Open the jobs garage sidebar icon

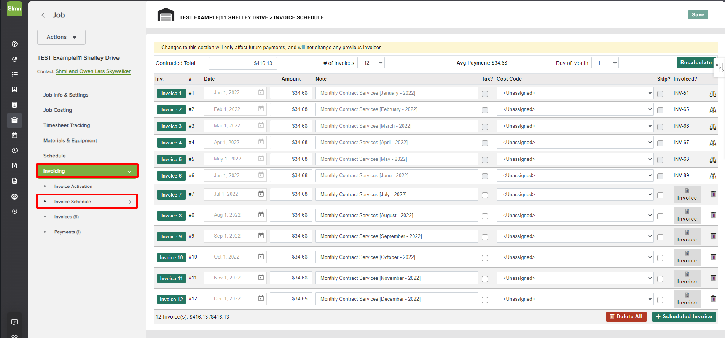pyautogui.click(x=14, y=120)
